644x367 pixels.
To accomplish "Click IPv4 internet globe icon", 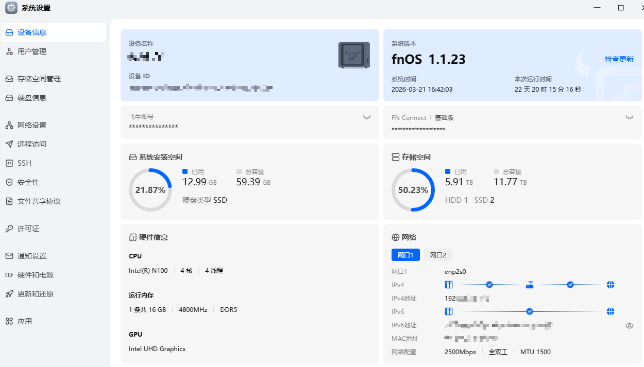I will (611, 285).
